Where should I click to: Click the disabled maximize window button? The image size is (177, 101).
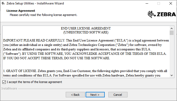point(159,3)
